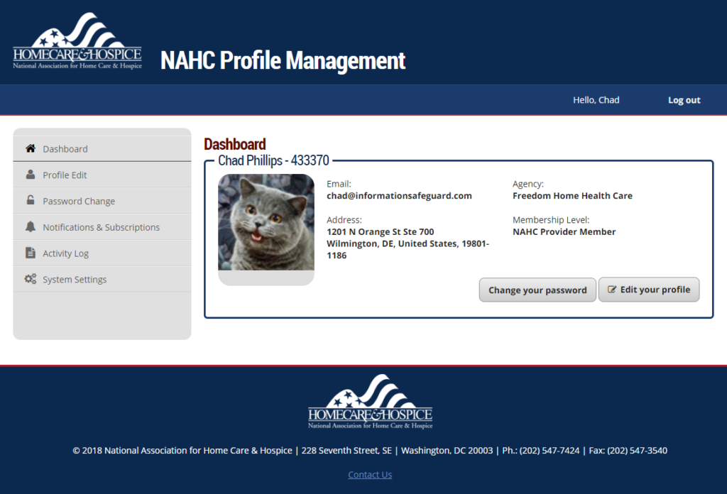
Task: Click the NAHC logo in the footer
Action: tap(370, 402)
